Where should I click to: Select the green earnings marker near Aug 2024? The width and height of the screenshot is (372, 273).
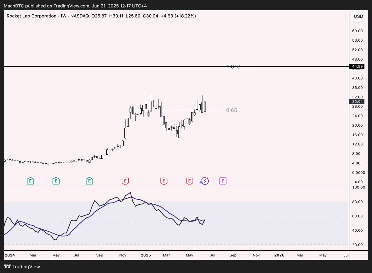89,180
